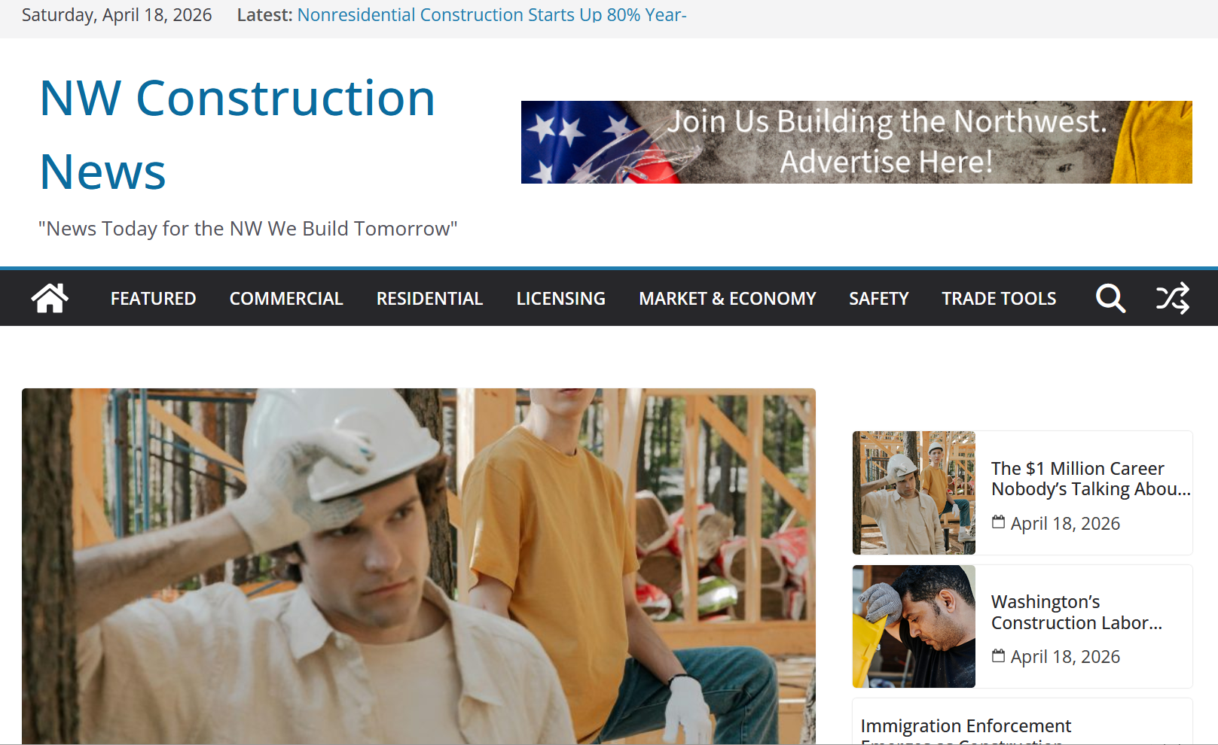1218x745 pixels.
Task: Open the search magnifier icon
Action: [x=1110, y=298]
